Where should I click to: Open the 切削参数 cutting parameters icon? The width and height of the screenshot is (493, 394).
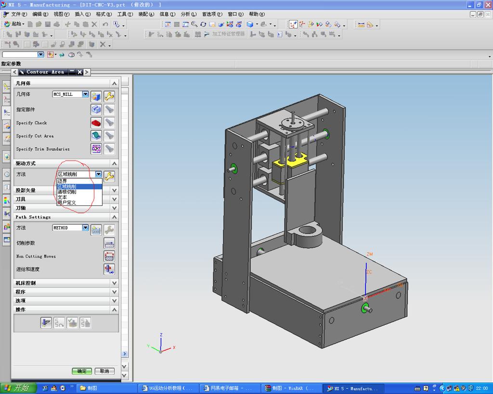(x=109, y=243)
